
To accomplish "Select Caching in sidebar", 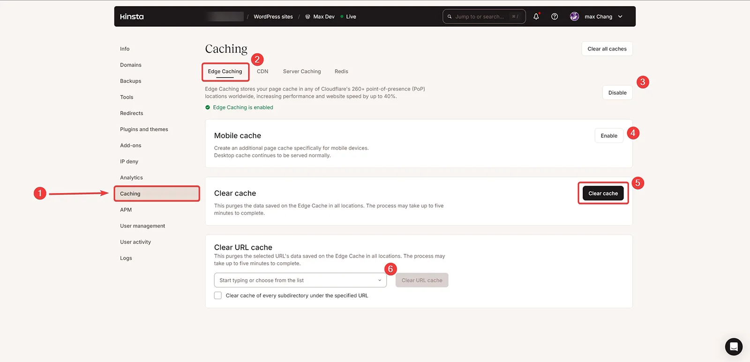I will pyautogui.click(x=157, y=194).
